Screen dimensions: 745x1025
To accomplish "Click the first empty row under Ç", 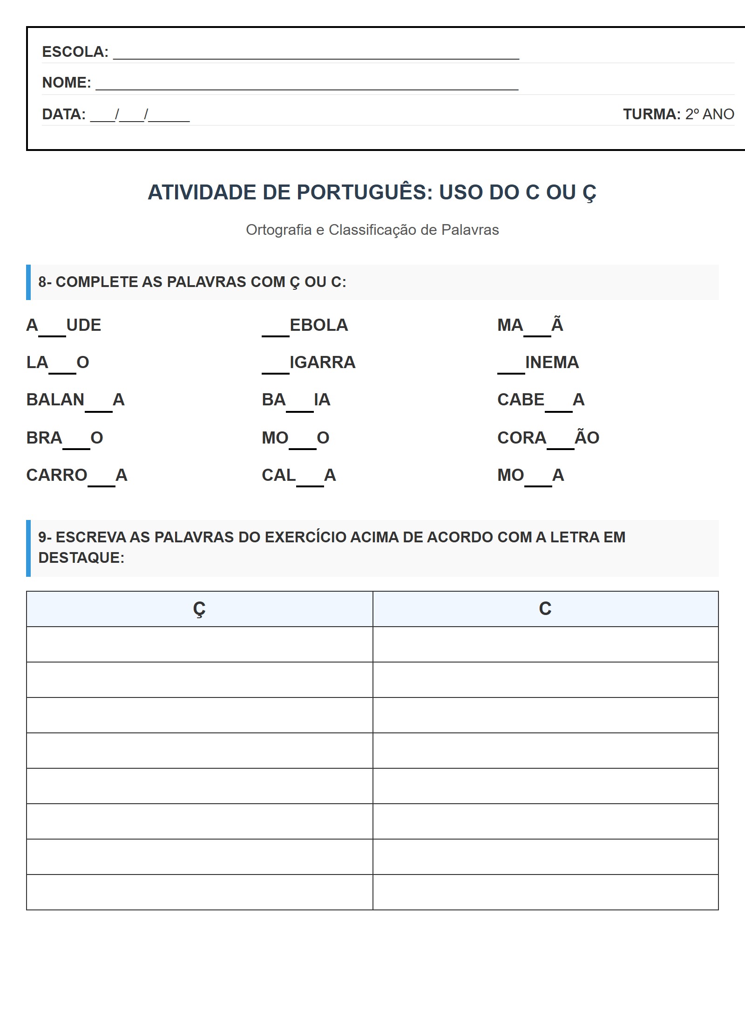I will pos(199,644).
